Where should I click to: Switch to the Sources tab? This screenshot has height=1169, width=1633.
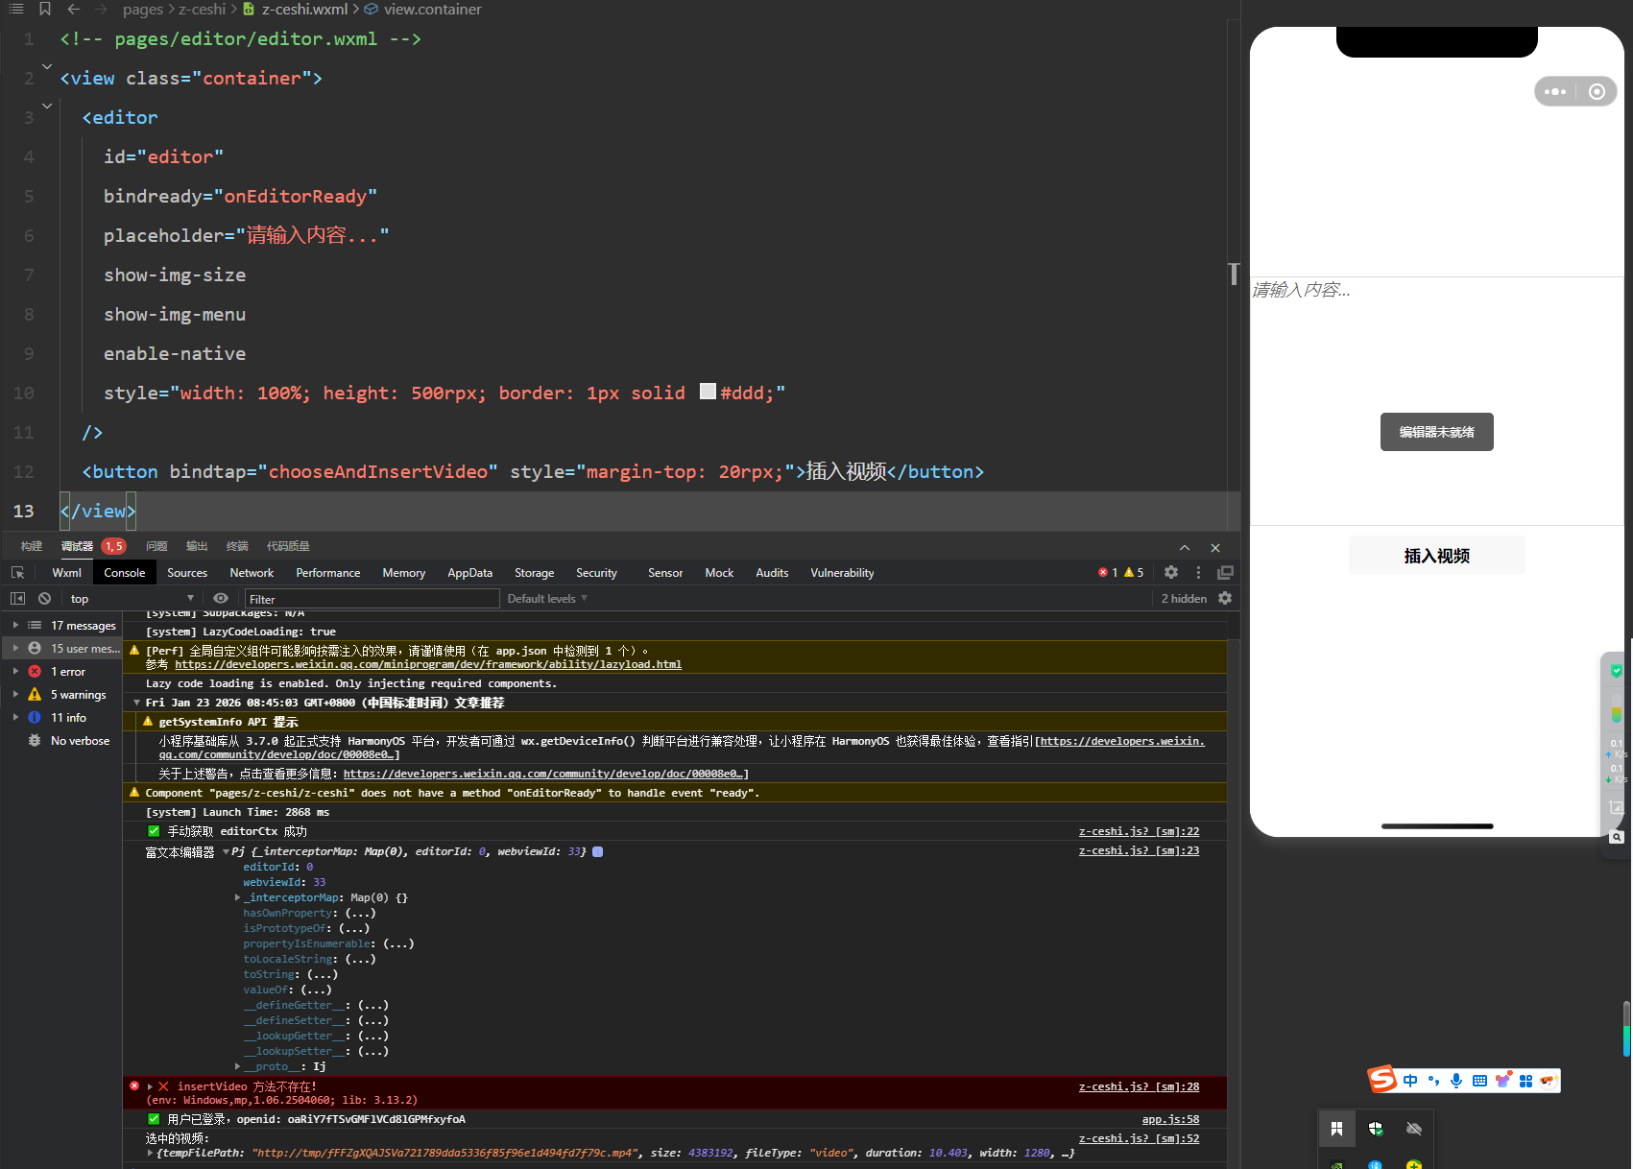point(187,572)
